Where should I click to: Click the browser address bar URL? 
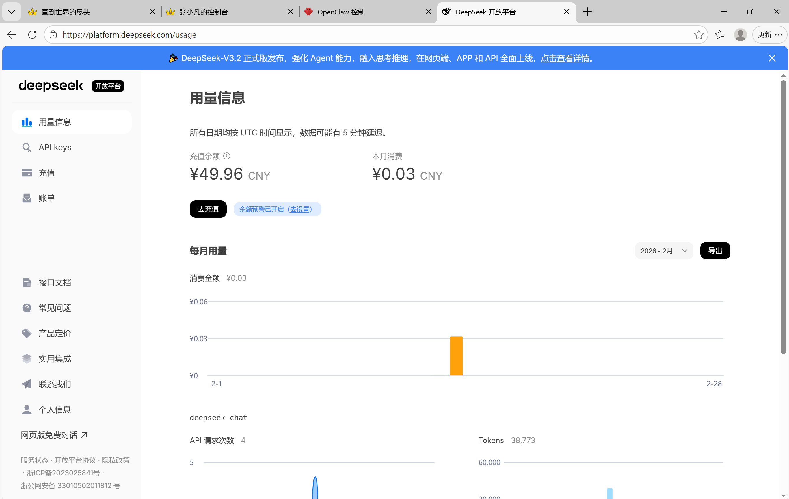[129, 35]
